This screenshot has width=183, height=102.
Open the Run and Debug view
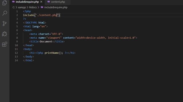click(5, 34)
